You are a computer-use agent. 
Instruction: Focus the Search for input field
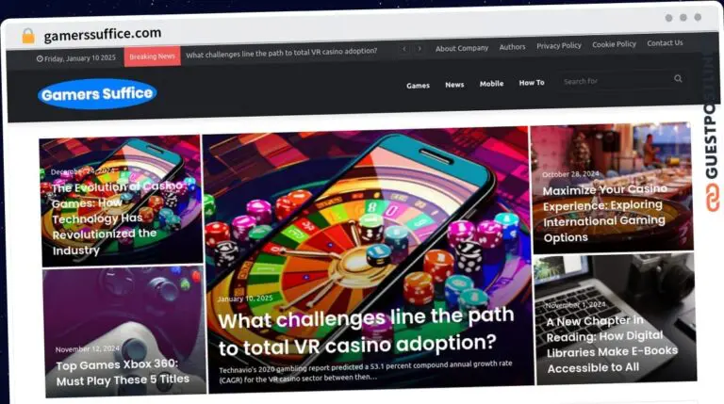[616, 81]
